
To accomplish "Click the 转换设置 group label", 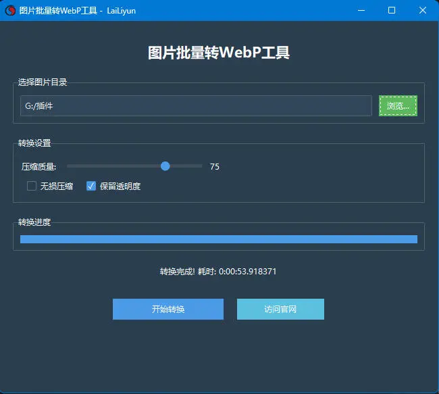I will 34,143.
